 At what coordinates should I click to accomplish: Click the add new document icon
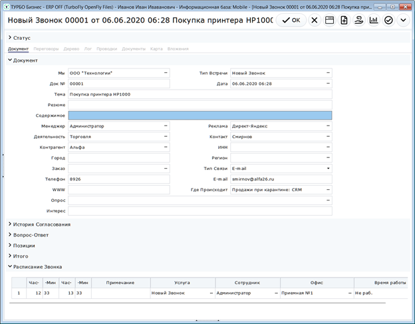pyautogui.click(x=344, y=20)
